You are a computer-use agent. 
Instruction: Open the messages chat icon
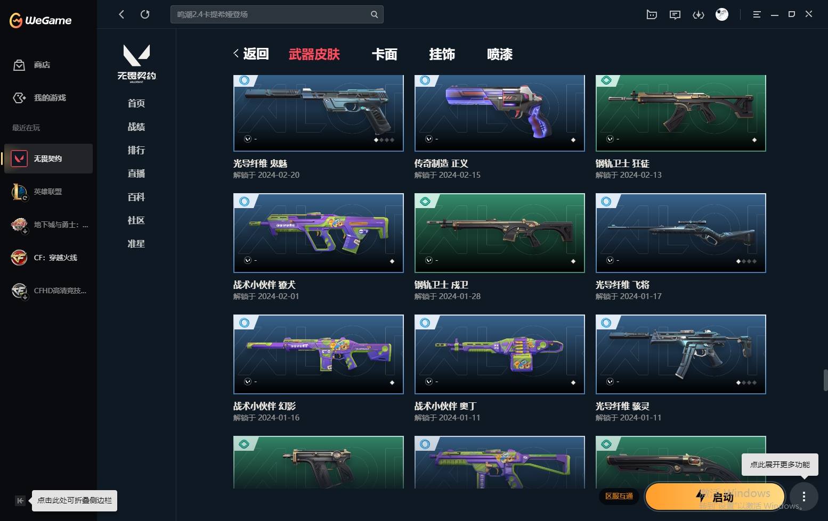point(675,15)
